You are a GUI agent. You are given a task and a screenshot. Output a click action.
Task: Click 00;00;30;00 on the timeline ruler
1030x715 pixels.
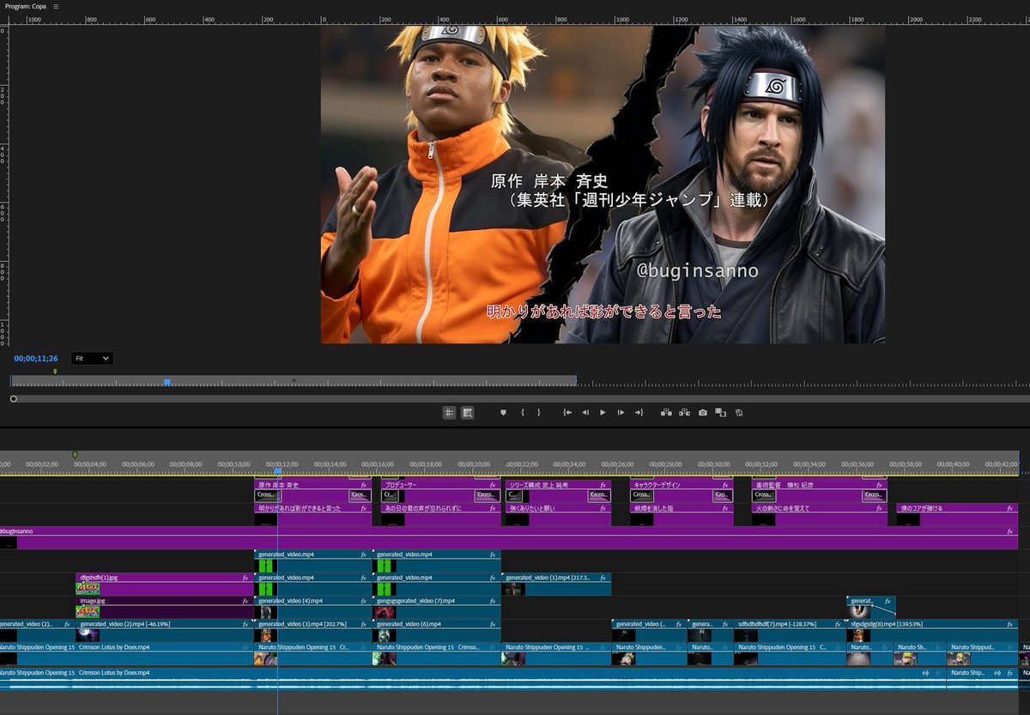(714, 464)
